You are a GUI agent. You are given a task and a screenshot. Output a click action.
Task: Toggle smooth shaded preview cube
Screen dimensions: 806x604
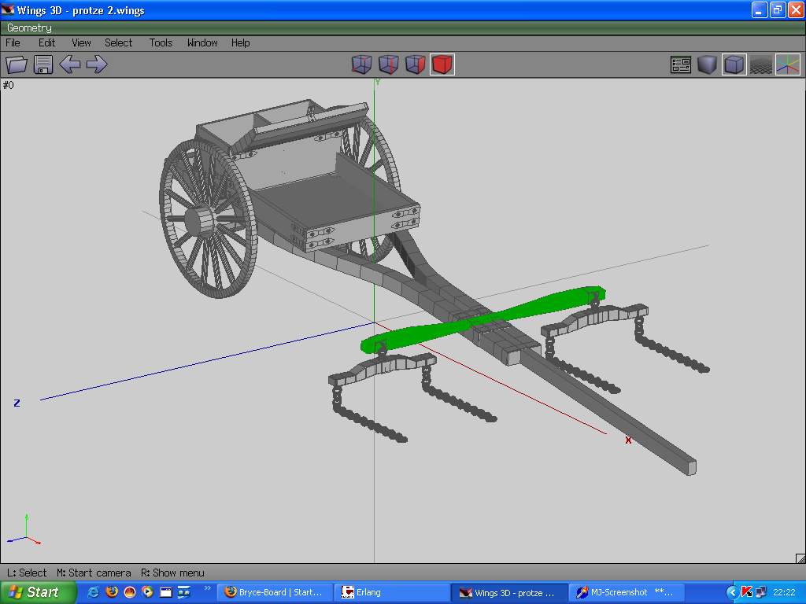(707, 64)
